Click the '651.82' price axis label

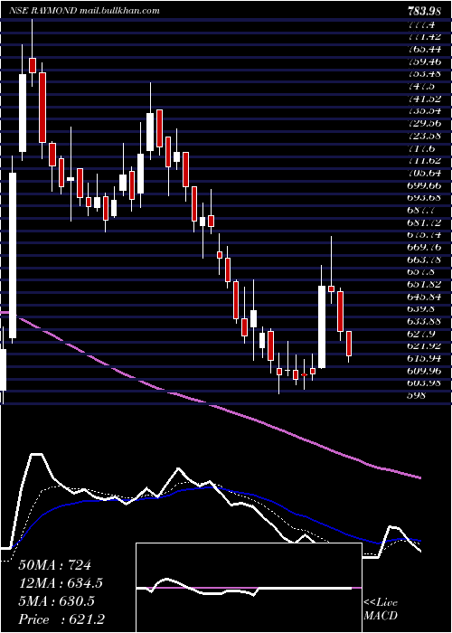click(x=425, y=284)
